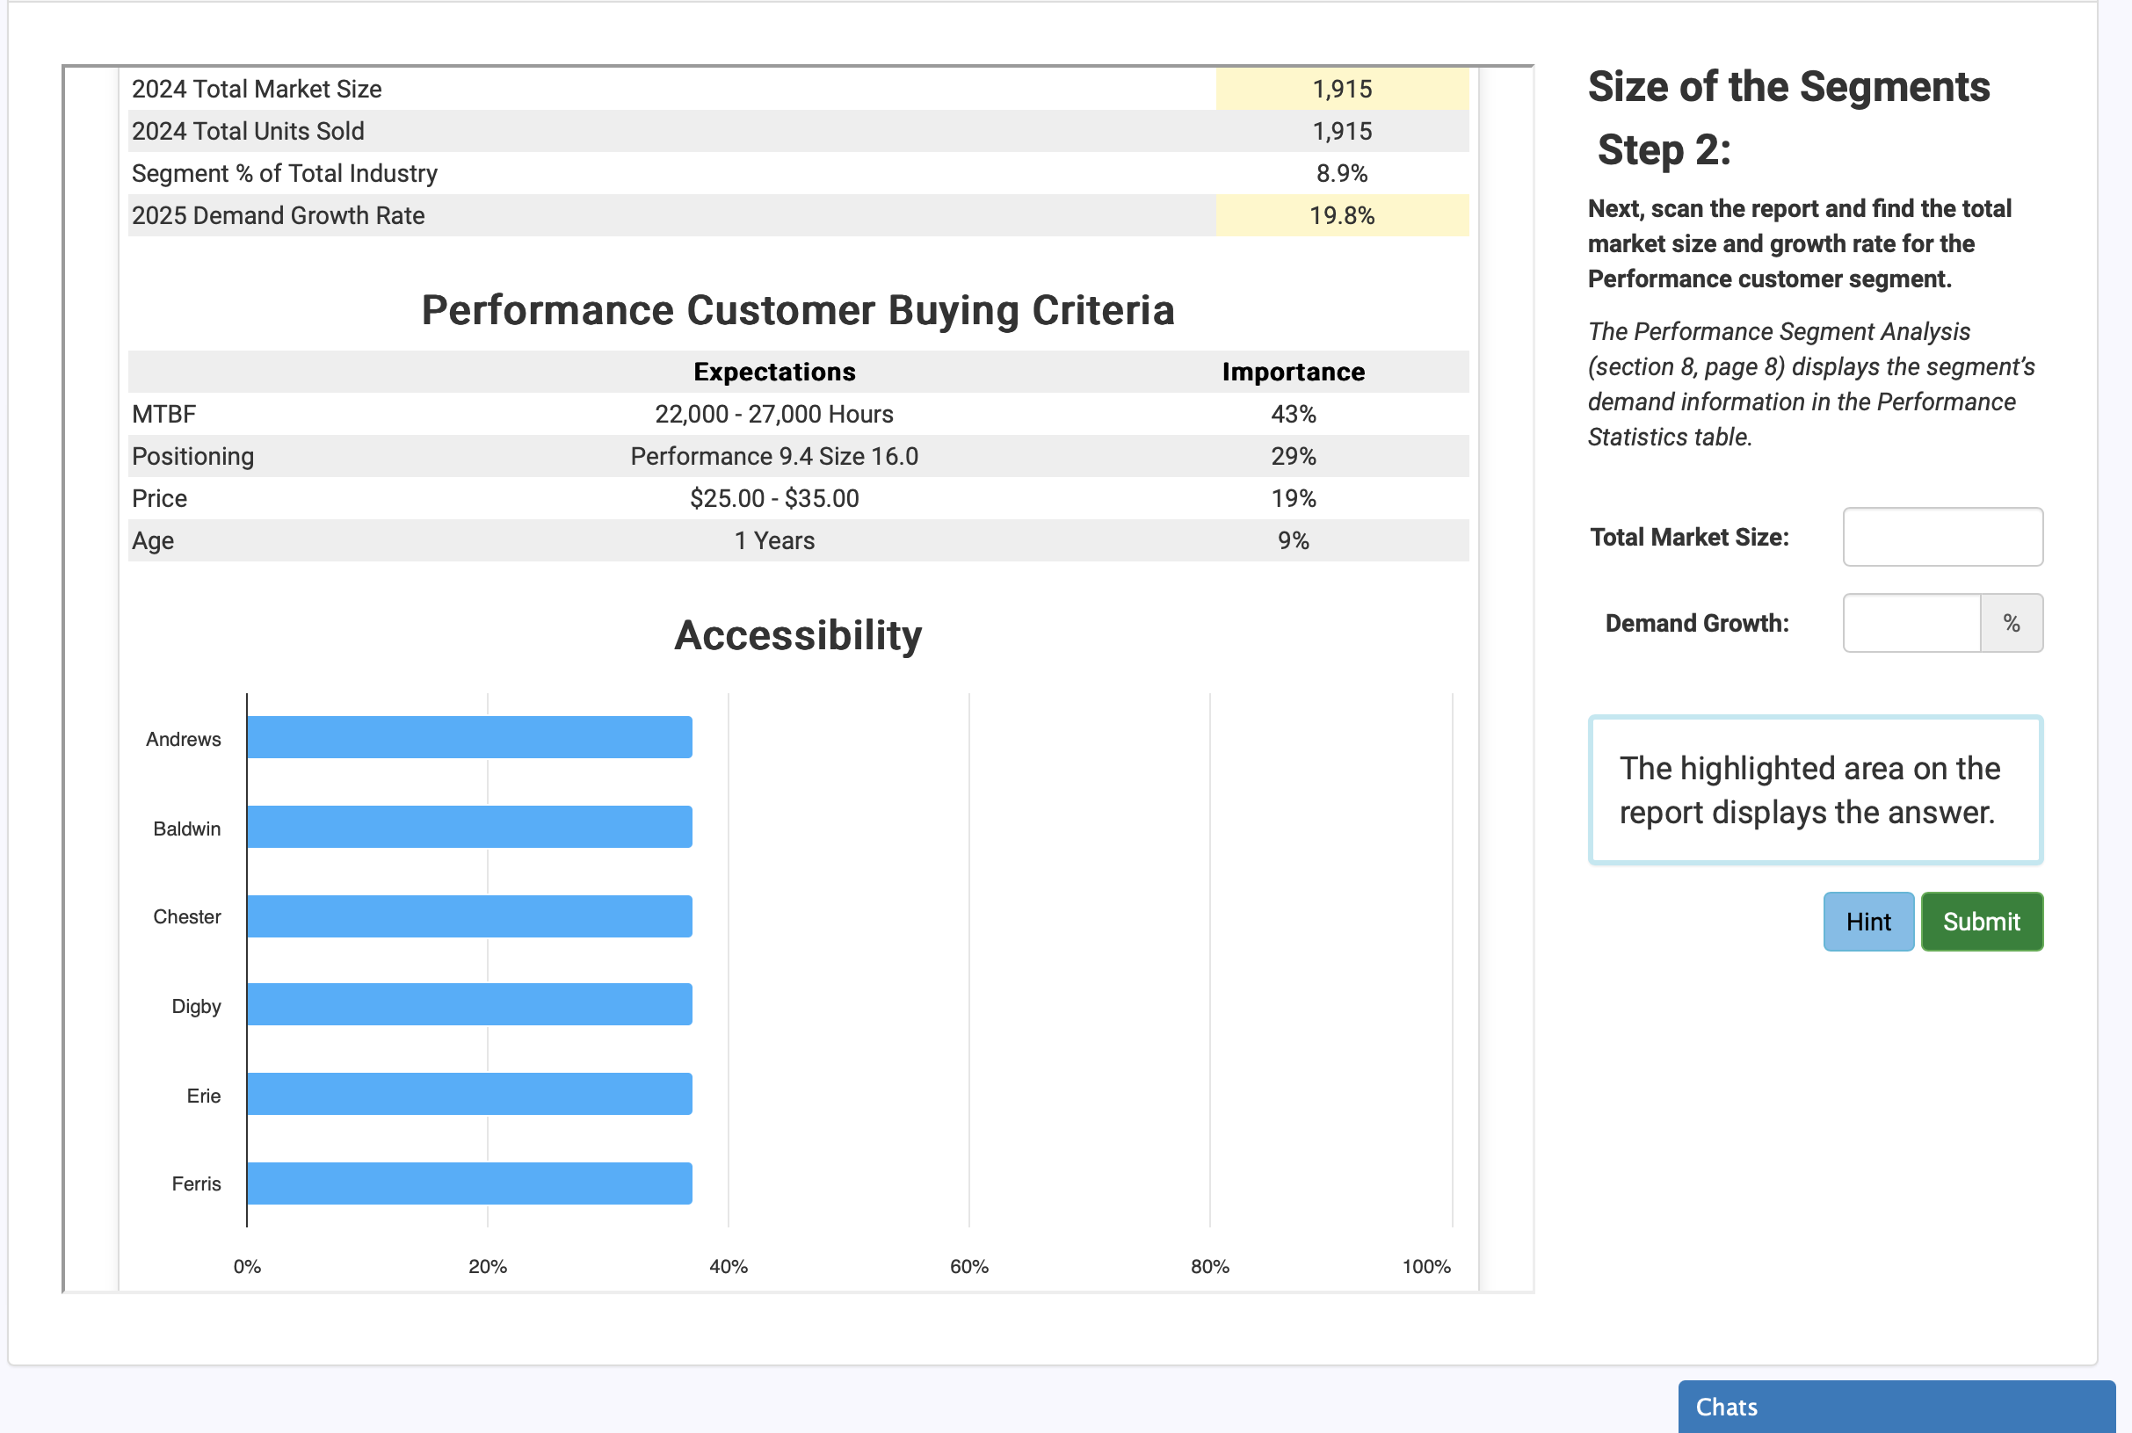Click highlighted 2024 Total Market Size value
Image resolution: width=2132 pixels, height=1433 pixels.
[1340, 89]
